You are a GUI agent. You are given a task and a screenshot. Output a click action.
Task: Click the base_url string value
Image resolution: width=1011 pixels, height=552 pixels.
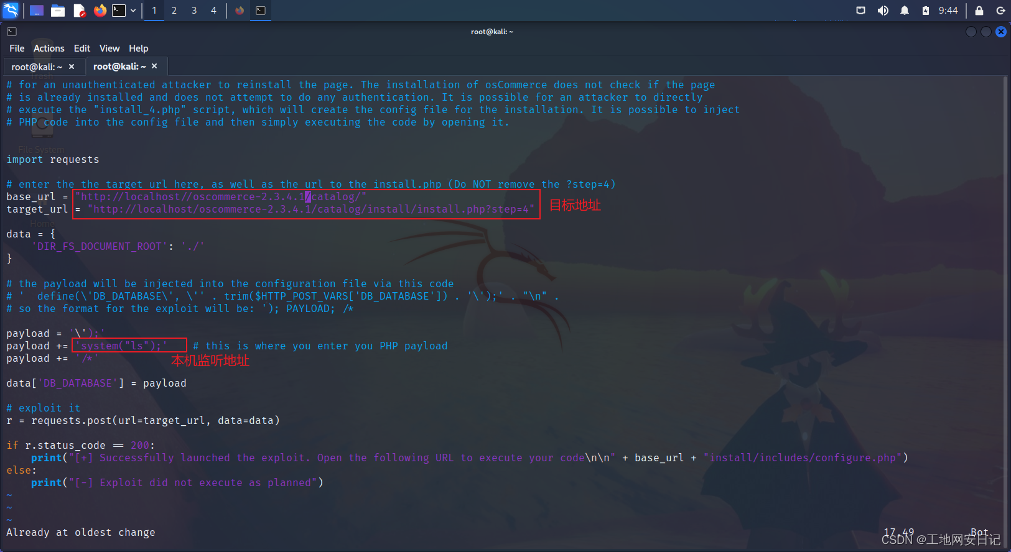[221, 197]
